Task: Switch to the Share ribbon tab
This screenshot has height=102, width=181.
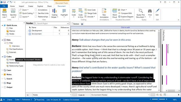Action: coord(49,6)
